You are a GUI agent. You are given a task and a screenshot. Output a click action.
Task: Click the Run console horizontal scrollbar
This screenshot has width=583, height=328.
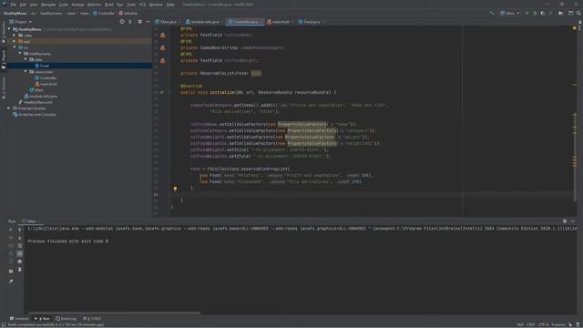click(x=114, y=313)
